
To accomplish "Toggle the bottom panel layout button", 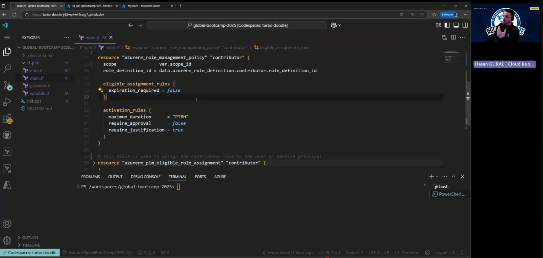I will tap(456, 25).
